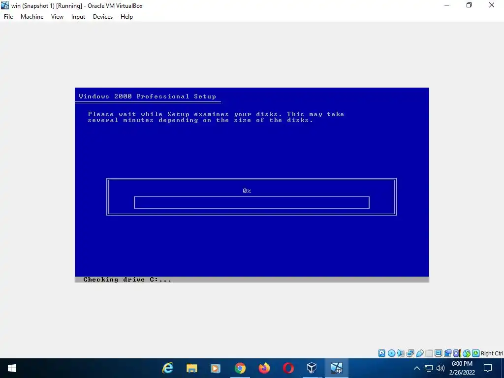Screen dimensions: 504x378
Task: Click the network status tray icon
Action: coord(429,368)
